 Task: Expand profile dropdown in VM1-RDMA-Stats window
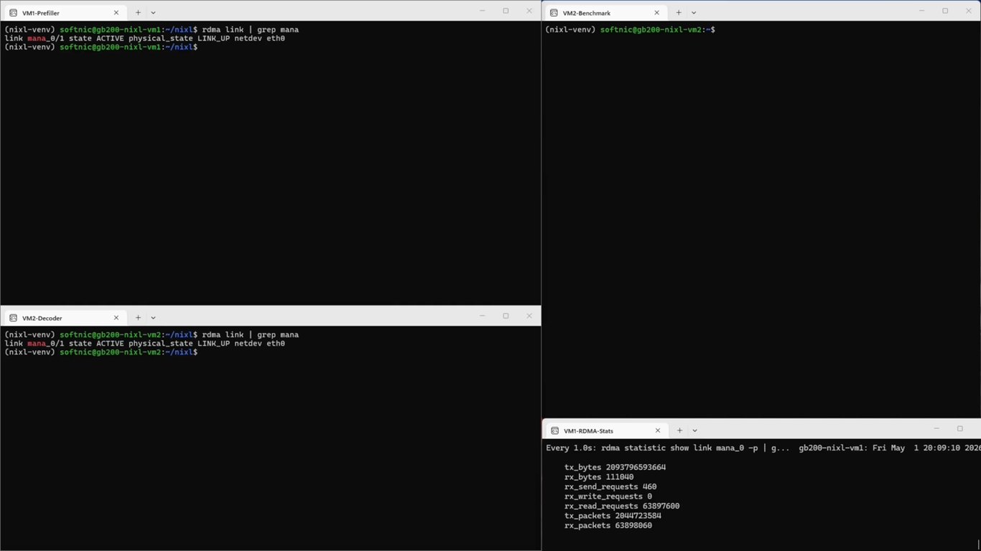[694, 430]
